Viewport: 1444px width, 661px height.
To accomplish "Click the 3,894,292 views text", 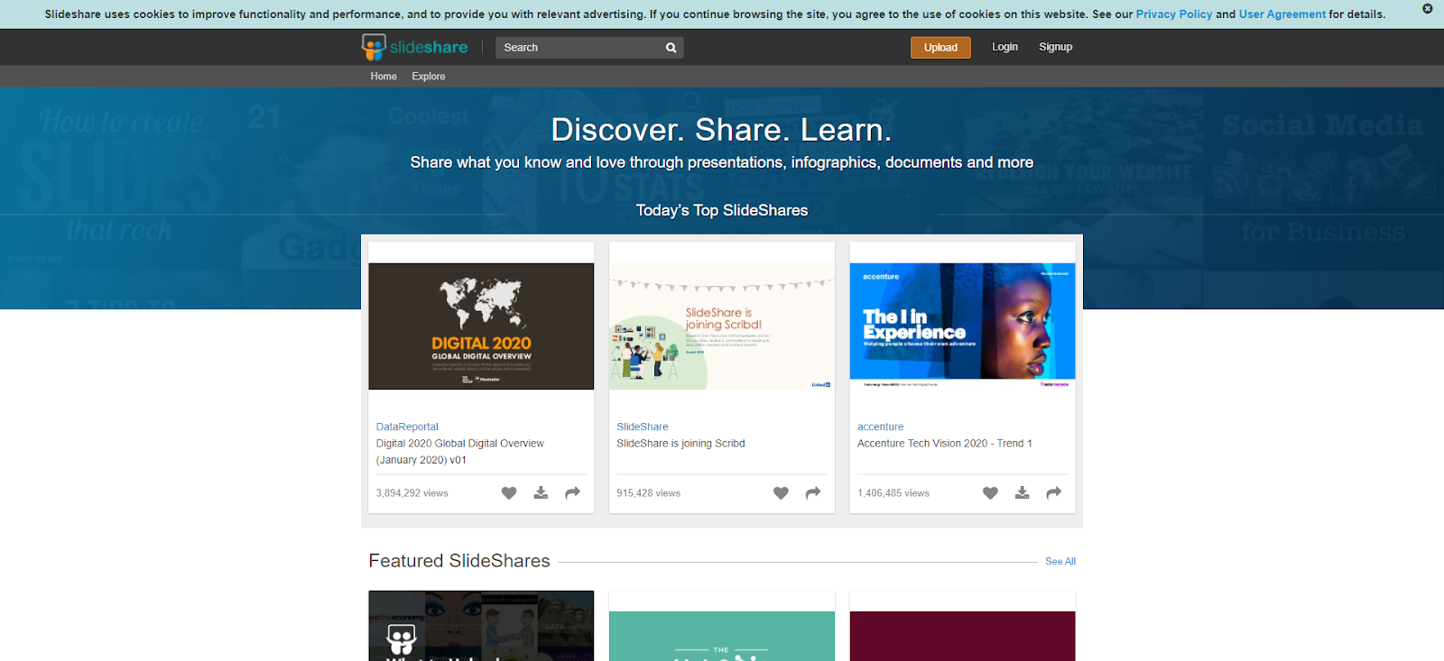I will 412,493.
